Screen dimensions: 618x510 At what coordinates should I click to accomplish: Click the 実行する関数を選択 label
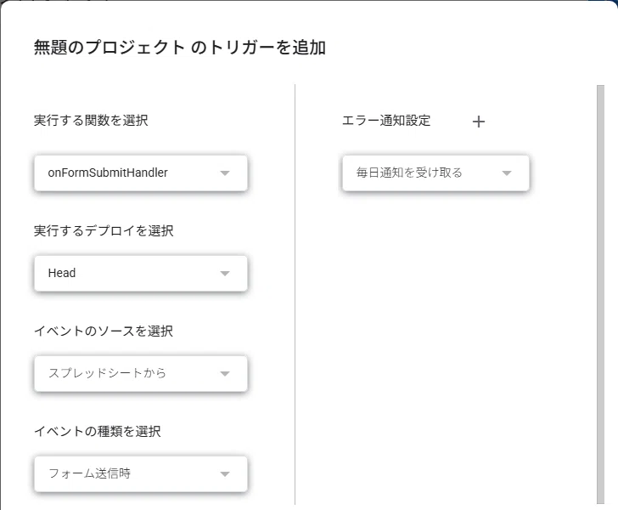point(91,121)
